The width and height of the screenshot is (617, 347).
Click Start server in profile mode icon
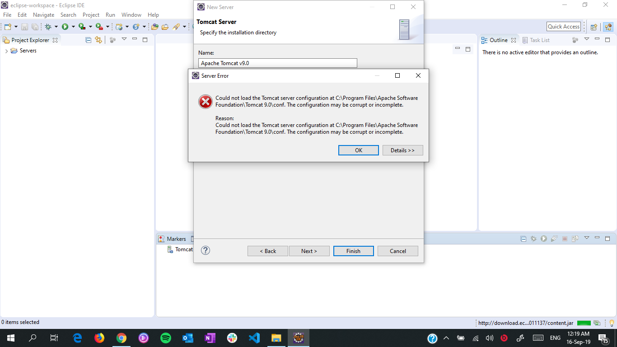click(554, 239)
